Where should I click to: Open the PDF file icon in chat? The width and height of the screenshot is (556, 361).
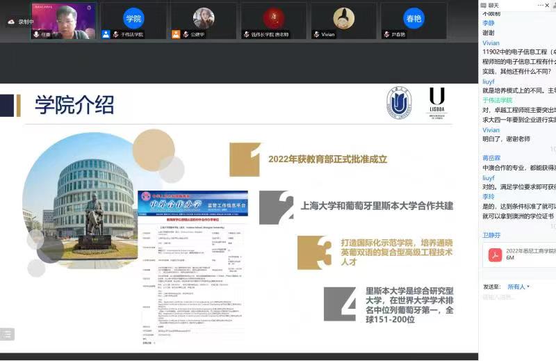pyautogui.click(x=494, y=255)
